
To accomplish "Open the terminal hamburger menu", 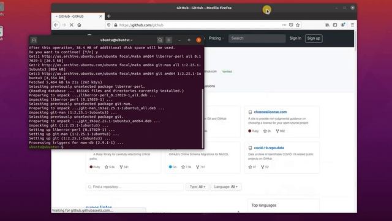I will point(169,40).
